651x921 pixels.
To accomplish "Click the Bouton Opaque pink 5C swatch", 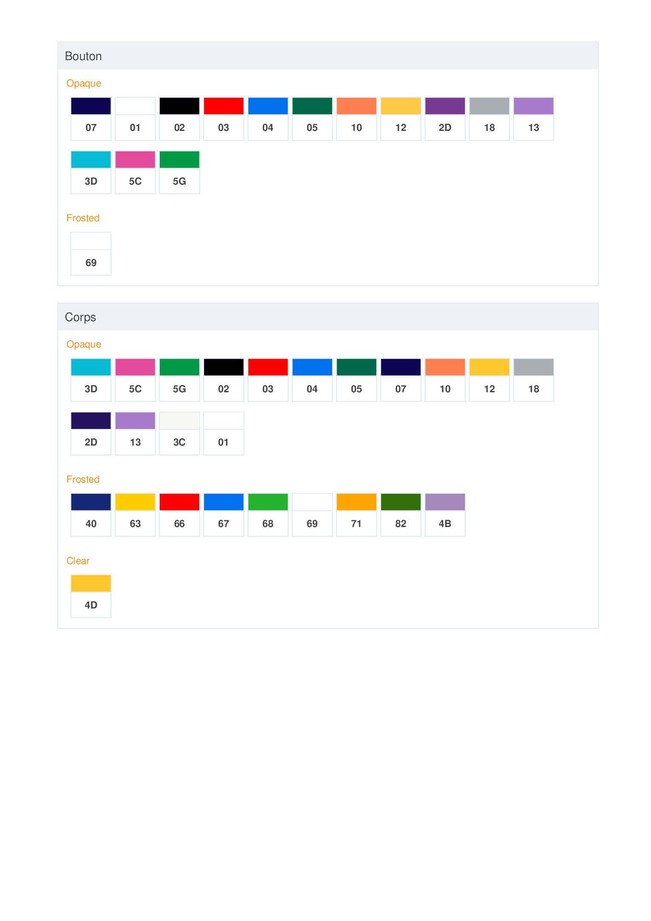I will 135,172.
